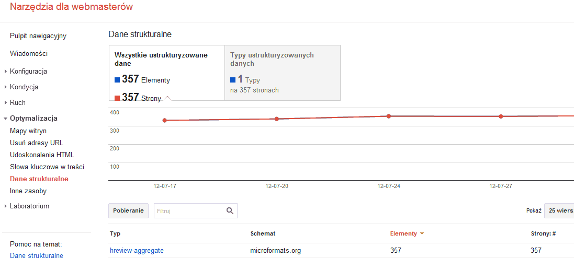Switch to Typy ustrukturyzowanych danych tab
Screen dimensions: 574x258
[283, 73]
